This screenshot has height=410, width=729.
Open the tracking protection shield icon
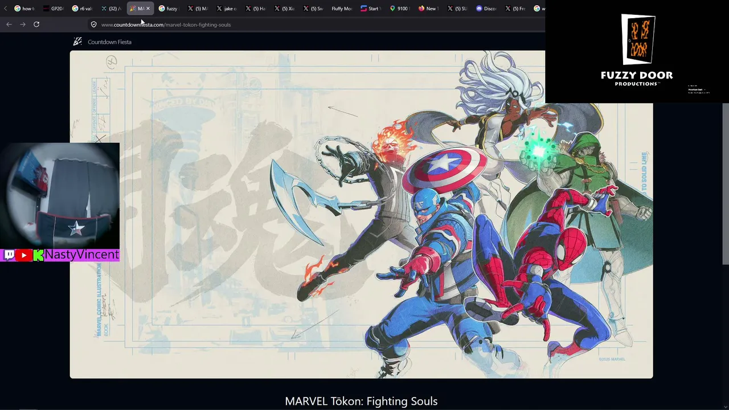click(x=93, y=24)
